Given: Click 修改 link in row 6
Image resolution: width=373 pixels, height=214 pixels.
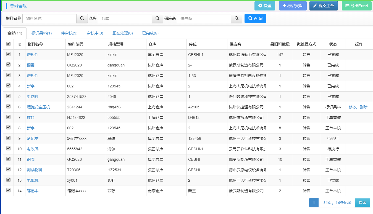Looking at the screenshot, I should tap(353, 107).
